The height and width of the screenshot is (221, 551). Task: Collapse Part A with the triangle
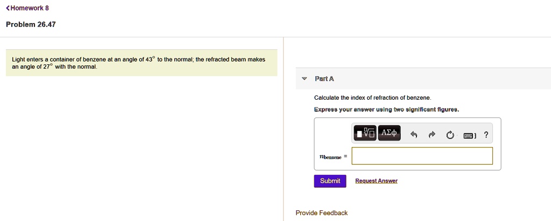coord(304,79)
